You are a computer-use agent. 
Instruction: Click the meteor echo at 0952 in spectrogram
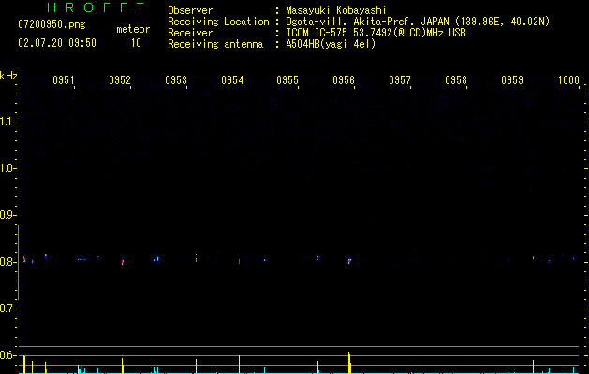click(x=123, y=261)
